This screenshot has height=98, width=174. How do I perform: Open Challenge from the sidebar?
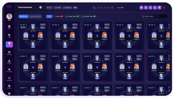pos(9,53)
